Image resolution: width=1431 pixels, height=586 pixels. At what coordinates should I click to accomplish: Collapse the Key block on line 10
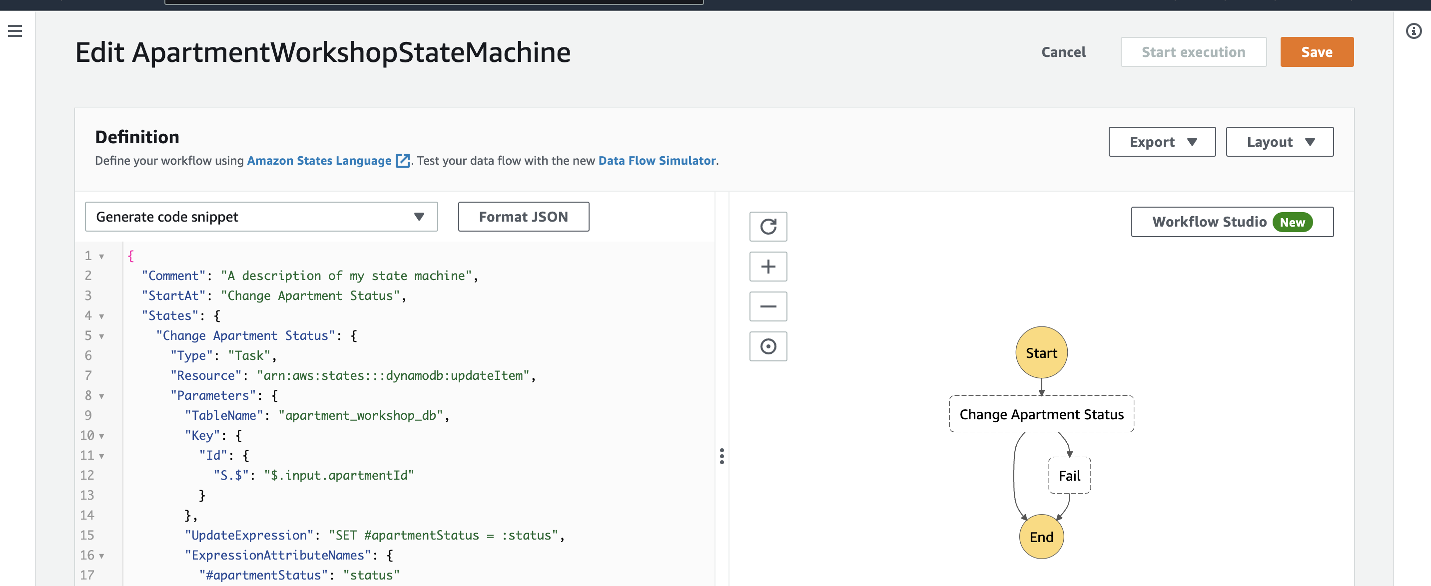pyautogui.click(x=101, y=436)
